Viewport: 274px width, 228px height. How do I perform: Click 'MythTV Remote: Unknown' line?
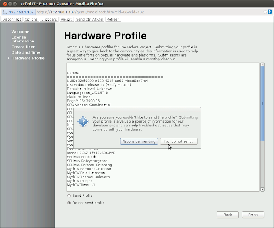click(x=89, y=169)
